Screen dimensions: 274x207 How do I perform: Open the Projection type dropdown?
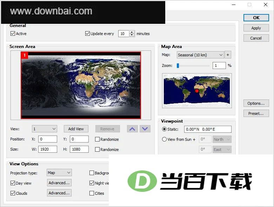point(59,173)
